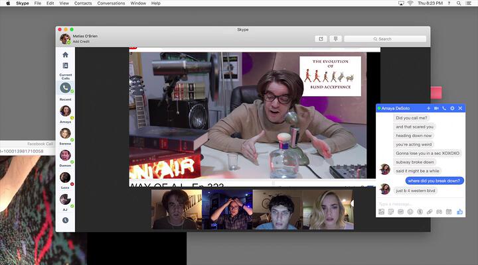Open the History clock icon in sidebar
The height and width of the screenshot is (265, 478).
[65, 220]
